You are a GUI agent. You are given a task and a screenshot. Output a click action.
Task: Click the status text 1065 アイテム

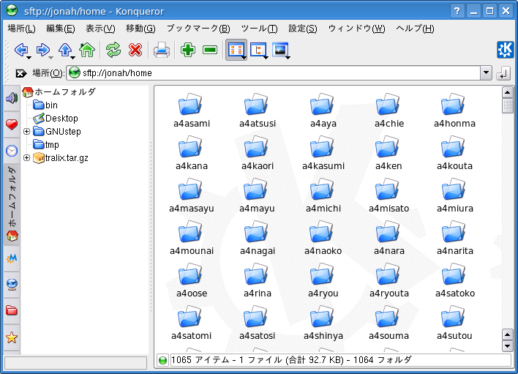click(200, 360)
